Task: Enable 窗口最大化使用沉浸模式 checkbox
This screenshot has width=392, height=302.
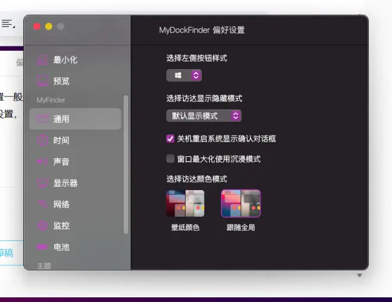Action: [170, 159]
